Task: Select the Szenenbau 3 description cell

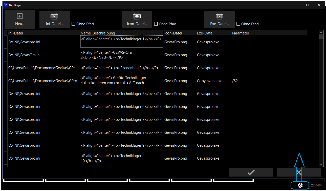Action: pos(122,68)
